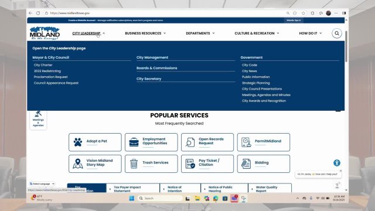Image resolution: width=375 pixels, height=211 pixels.
Task: Click the PermitMidland stamp icon
Action: (246, 142)
